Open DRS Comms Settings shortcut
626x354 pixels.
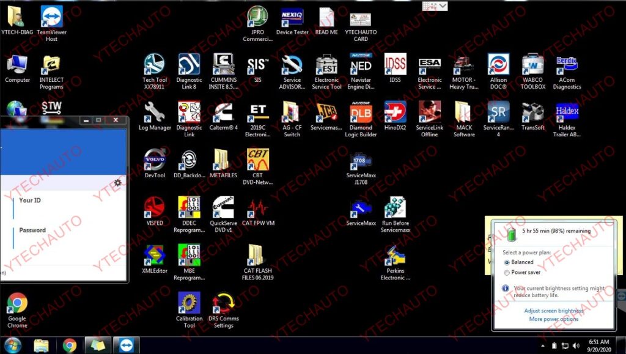(224, 310)
